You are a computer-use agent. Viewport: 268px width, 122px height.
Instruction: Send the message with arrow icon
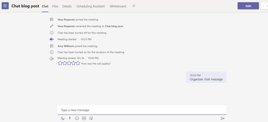222,118
